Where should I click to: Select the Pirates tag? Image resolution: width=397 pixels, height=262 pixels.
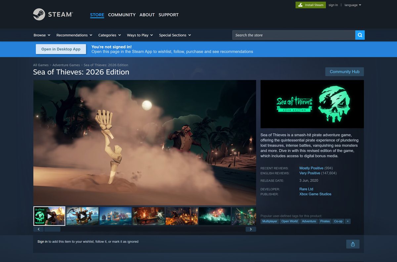(325, 221)
